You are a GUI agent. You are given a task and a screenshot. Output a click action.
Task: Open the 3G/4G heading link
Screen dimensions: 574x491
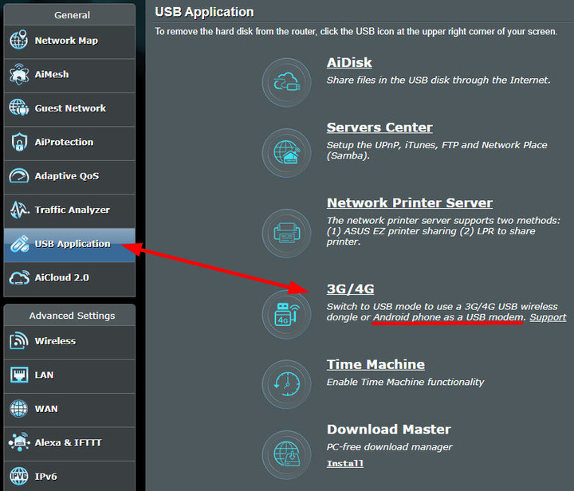coord(350,289)
